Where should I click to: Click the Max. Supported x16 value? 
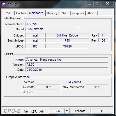[97, 87]
